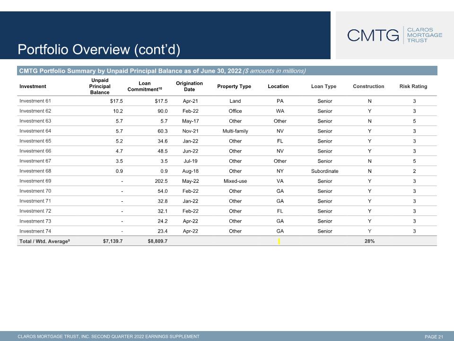This screenshot has height=341, width=454.
Task: Select the 'Property Type' column header
Action: 234,86
